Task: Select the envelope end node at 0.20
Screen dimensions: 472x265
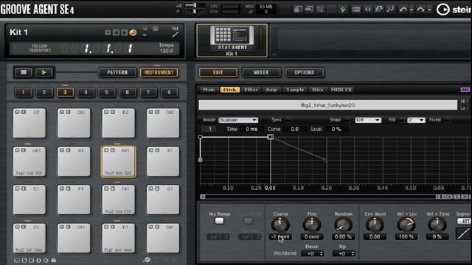Action: [x=326, y=160]
